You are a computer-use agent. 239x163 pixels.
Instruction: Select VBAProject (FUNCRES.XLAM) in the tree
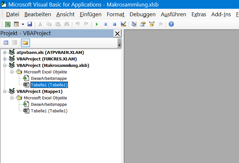click(47, 59)
